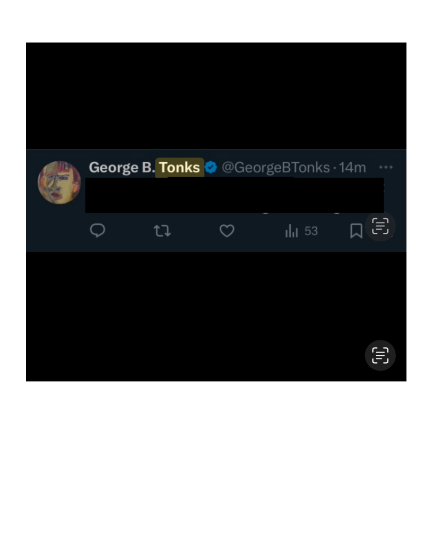Tap the scan-text icon at the bottom right
Image resolution: width=433 pixels, height=560 pixels.
[x=380, y=355]
